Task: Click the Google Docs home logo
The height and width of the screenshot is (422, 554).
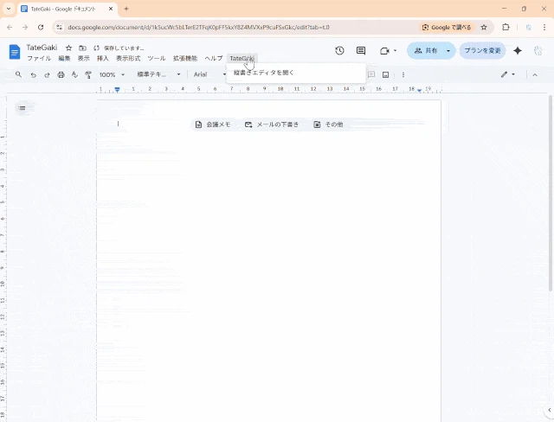Action: 15,53
